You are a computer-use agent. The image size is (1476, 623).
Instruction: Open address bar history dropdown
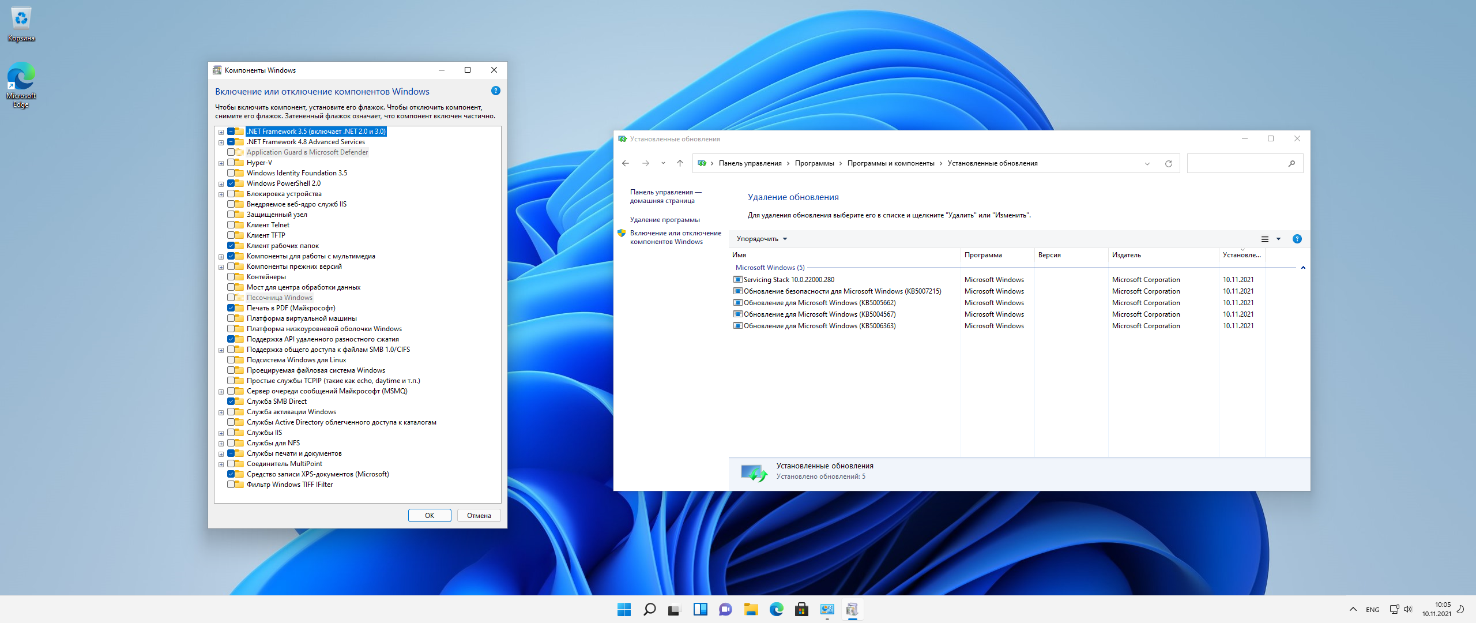[1147, 164]
